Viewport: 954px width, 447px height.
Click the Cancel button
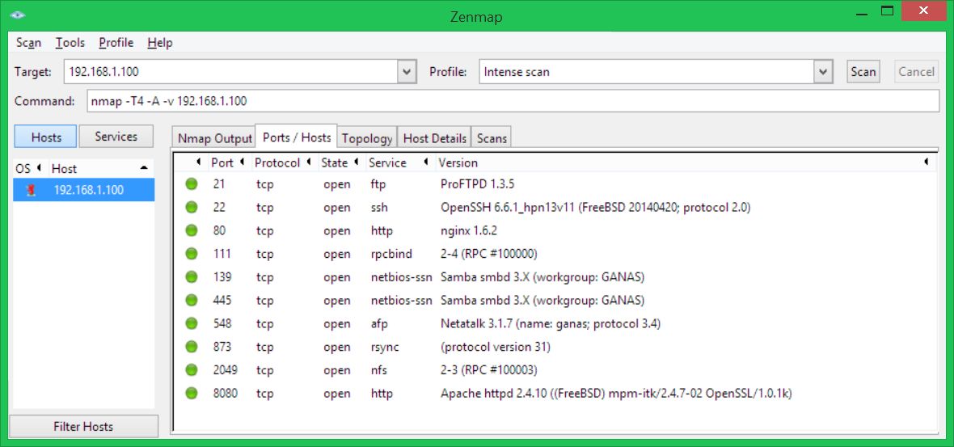click(916, 72)
